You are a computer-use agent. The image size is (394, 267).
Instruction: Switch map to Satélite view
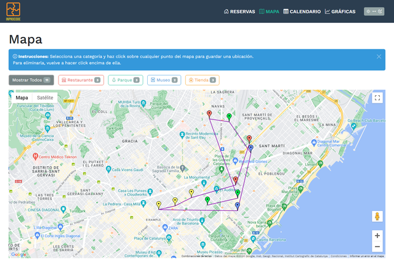(x=45, y=98)
